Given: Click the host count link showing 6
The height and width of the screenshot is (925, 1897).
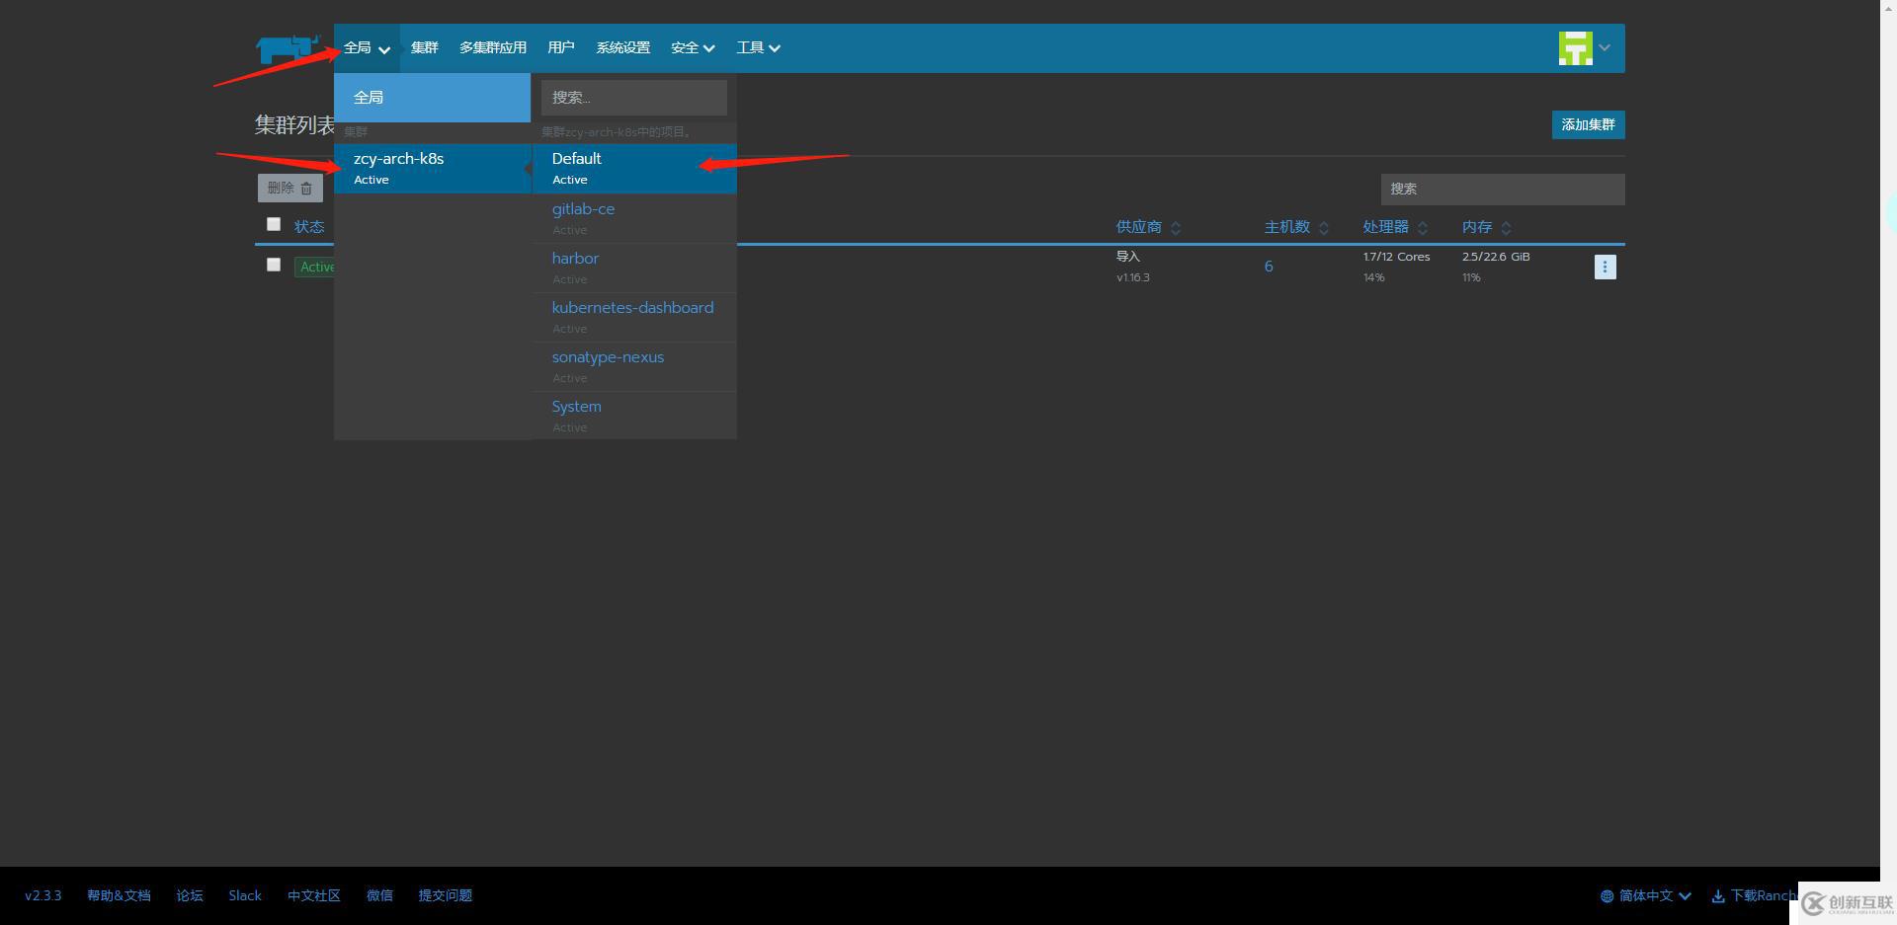Looking at the screenshot, I should (x=1269, y=266).
